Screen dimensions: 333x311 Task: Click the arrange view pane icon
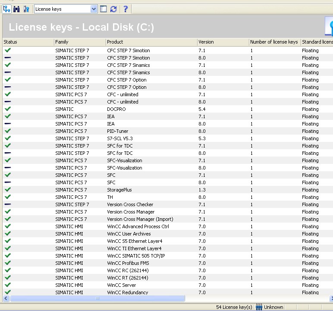[103, 9]
